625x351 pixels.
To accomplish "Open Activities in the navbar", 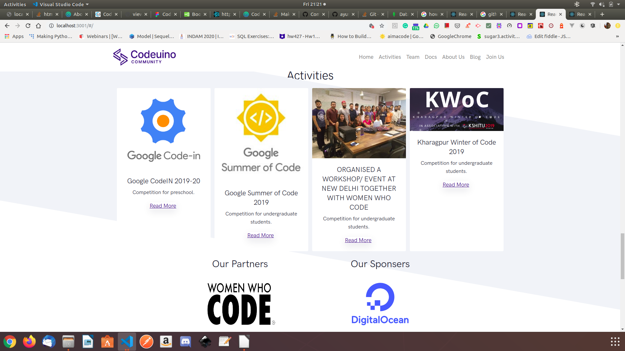I will [390, 57].
